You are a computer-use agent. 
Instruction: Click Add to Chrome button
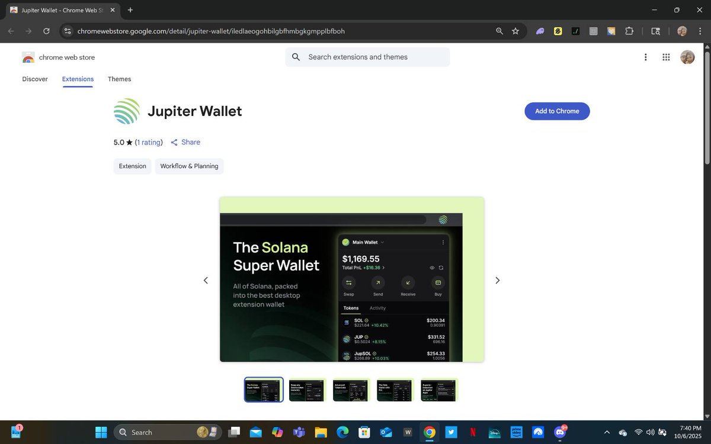click(557, 111)
